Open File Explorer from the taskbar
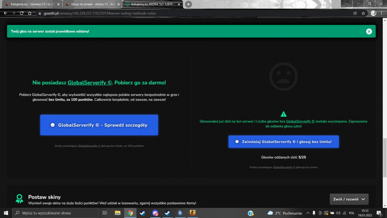This screenshot has width=387, height=218. (118, 213)
